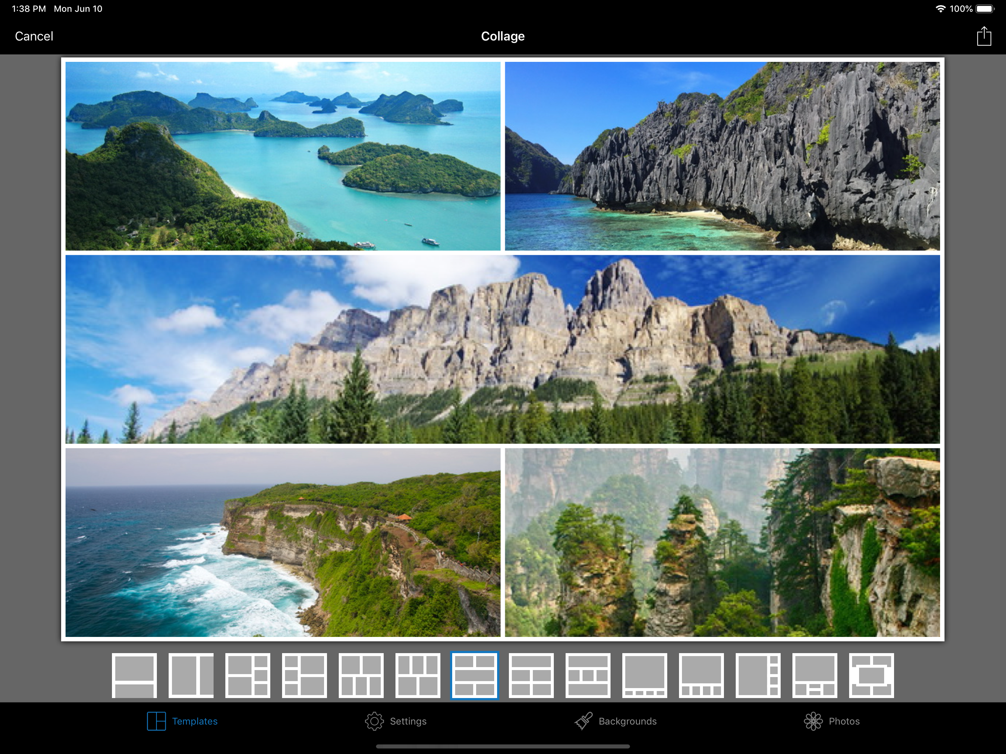Pick the three-over-two grid template
This screenshot has width=1006, height=754.
click(x=418, y=675)
